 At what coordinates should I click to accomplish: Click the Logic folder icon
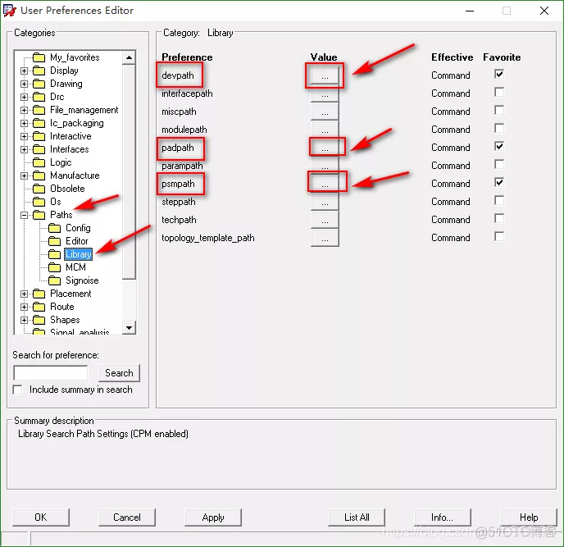point(39,162)
